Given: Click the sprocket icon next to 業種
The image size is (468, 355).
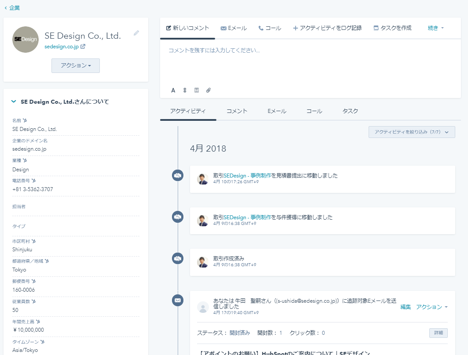Looking at the screenshot, I should [x=25, y=160].
